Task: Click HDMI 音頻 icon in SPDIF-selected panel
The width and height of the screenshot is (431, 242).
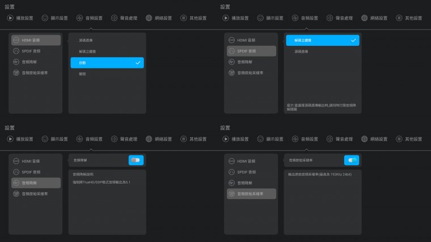Action: 232,40
